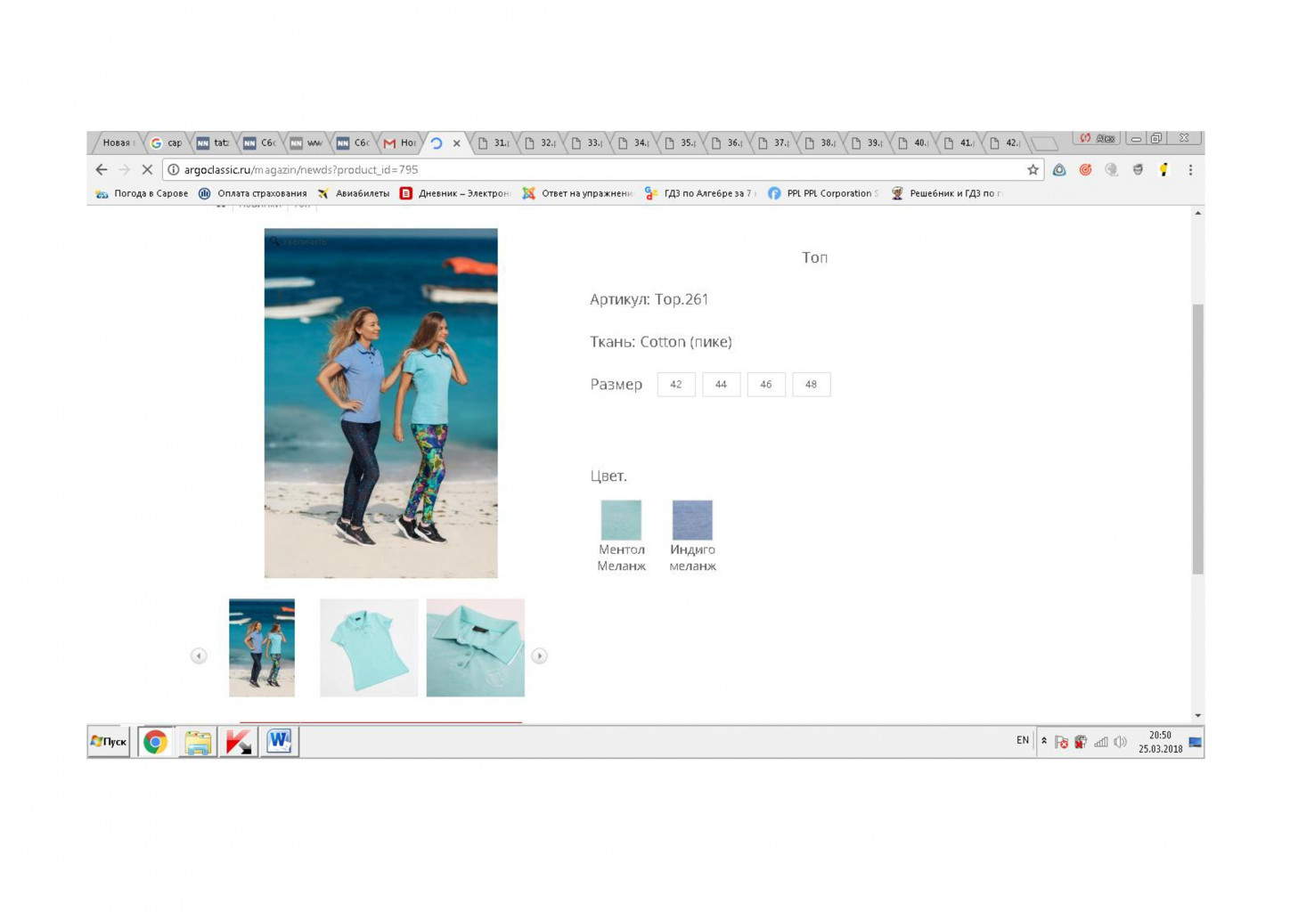The image size is (1290, 912).
Task: Open Решебник и ГДЗ bookmark
Action: tap(946, 193)
